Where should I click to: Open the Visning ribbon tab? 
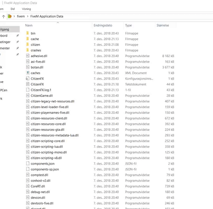(x=26, y=9)
